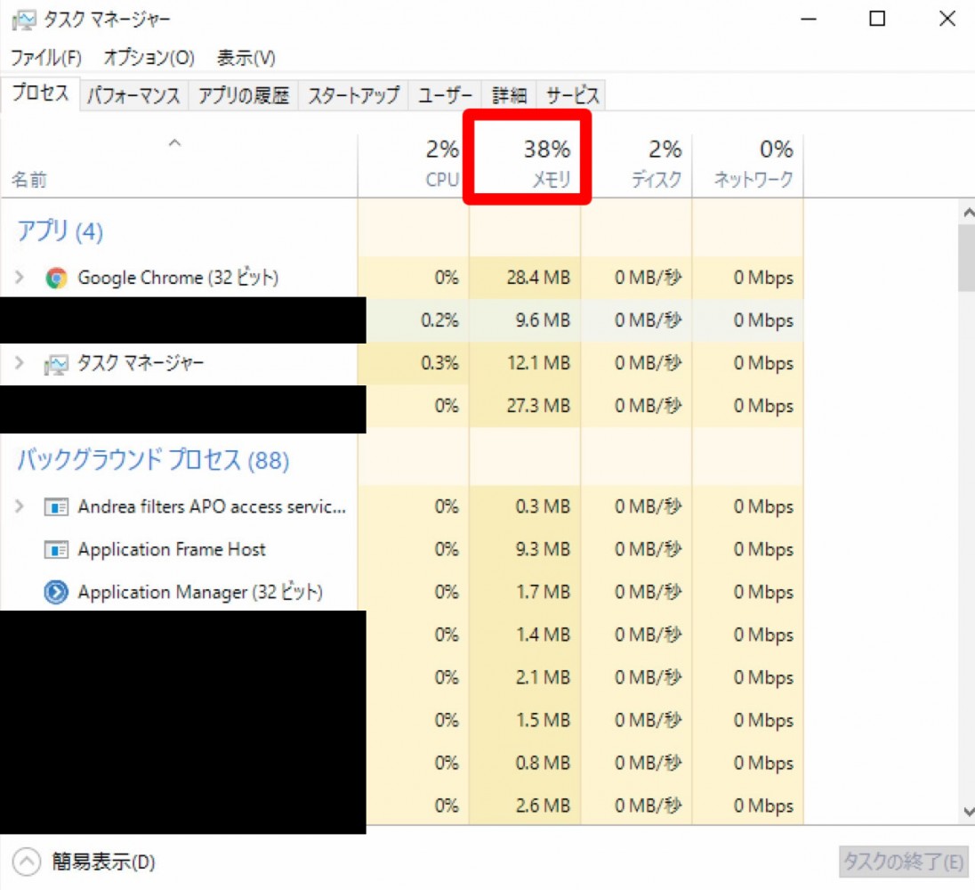Sort by the ディスク column header
This screenshot has height=890, width=975.
(637, 166)
